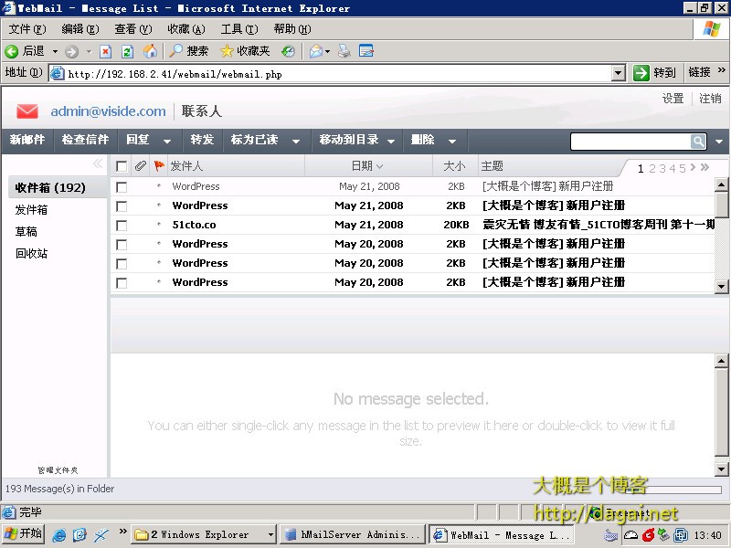This screenshot has height=548, width=731.
Task: Expand the 回复 reply dropdown arrow
Action: click(166, 141)
